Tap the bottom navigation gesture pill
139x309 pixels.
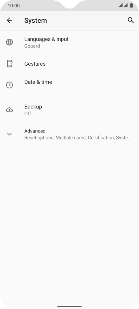69,307
